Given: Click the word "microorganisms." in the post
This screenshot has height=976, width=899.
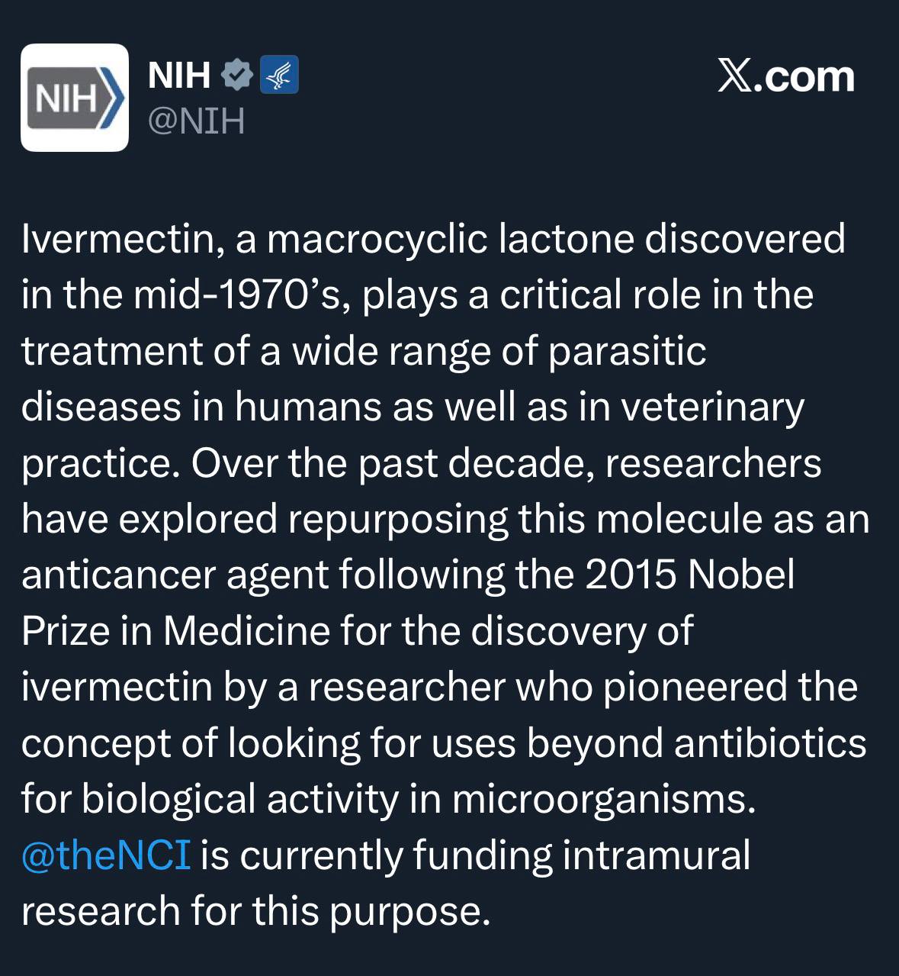Looking at the screenshot, I should (x=603, y=799).
